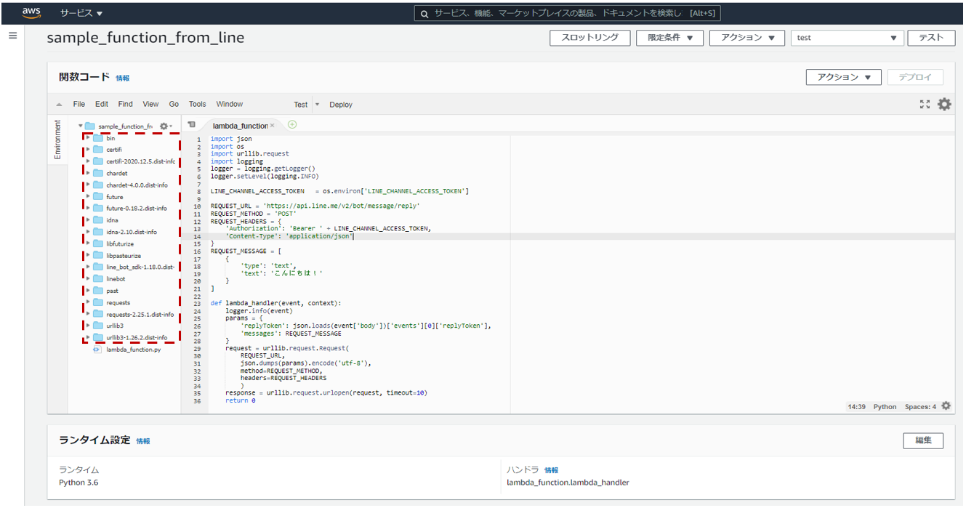Click the 14:39 cursor position entry

(856, 407)
